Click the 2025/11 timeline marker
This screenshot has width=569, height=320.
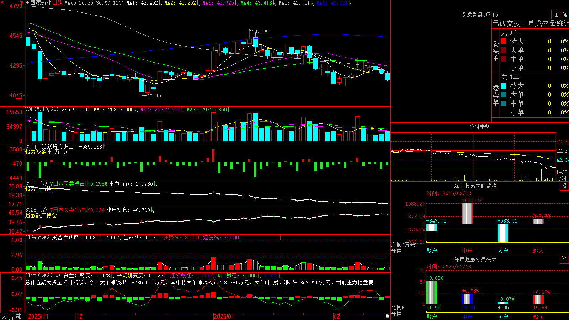tap(38, 316)
